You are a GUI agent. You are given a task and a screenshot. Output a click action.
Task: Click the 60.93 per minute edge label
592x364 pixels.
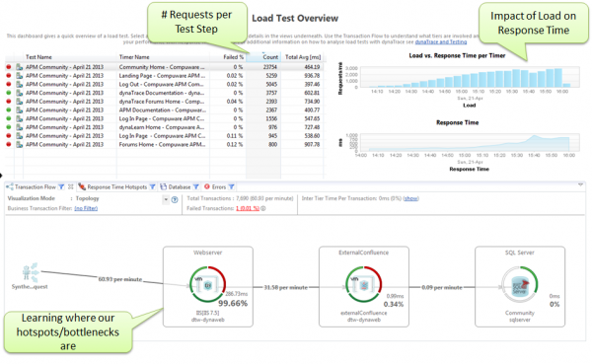click(120, 279)
